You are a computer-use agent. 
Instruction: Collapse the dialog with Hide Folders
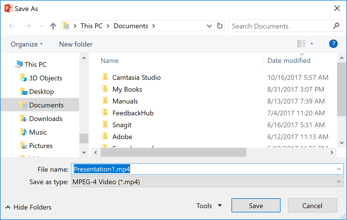pos(28,207)
